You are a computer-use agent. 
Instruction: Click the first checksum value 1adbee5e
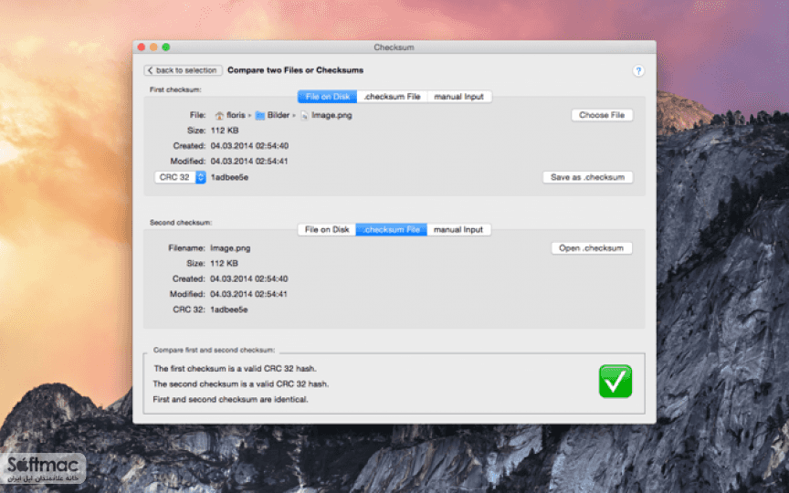(229, 177)
